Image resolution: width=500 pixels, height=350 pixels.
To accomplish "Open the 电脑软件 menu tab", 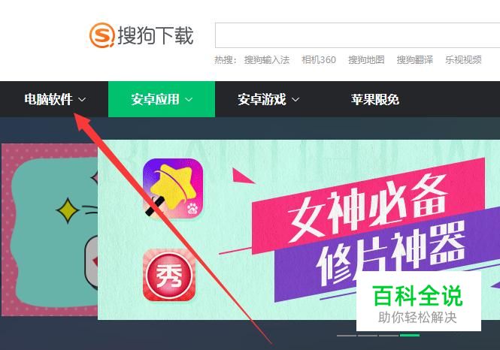I will (54, 99).
